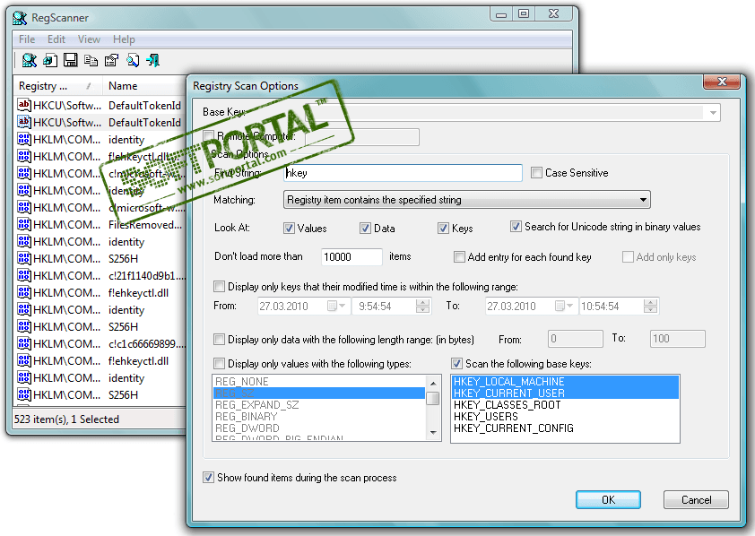
Task: Click the length range From field
Action: (576, 339)
